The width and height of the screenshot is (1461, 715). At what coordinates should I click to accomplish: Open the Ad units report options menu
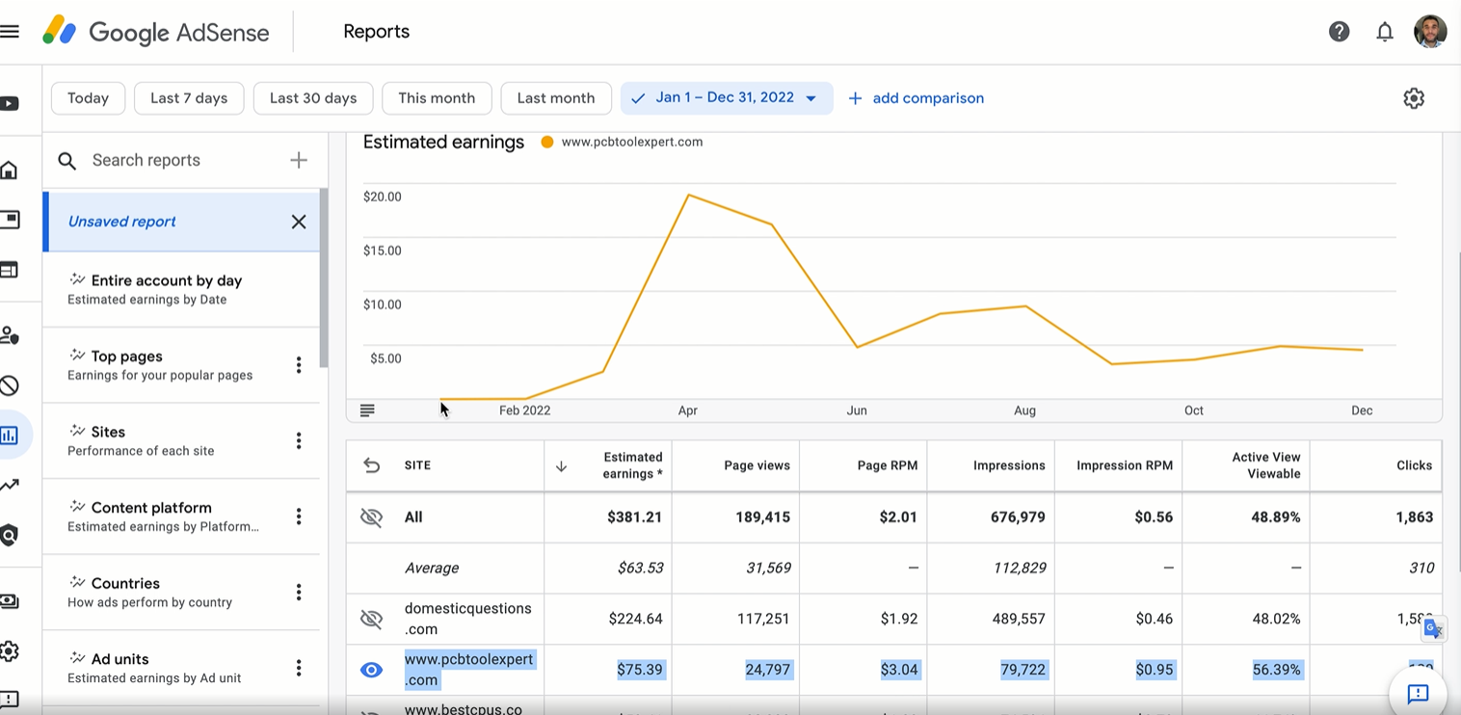(299, 668)
